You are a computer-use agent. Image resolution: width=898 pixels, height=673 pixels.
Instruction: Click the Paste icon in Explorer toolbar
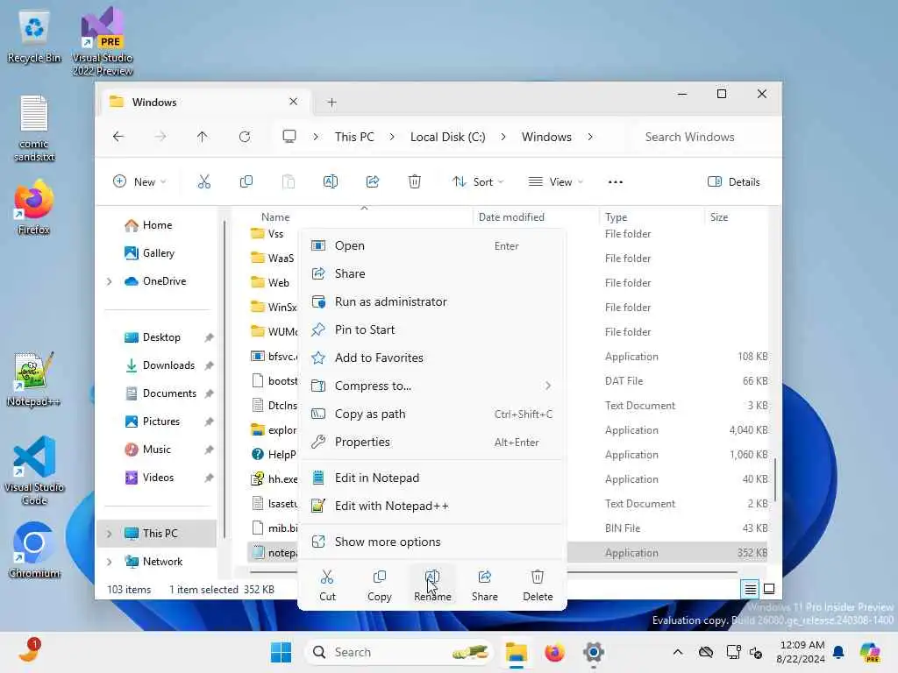click(288, 182)
